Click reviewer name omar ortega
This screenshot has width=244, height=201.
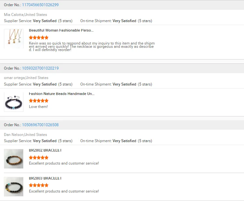point(14,78)
